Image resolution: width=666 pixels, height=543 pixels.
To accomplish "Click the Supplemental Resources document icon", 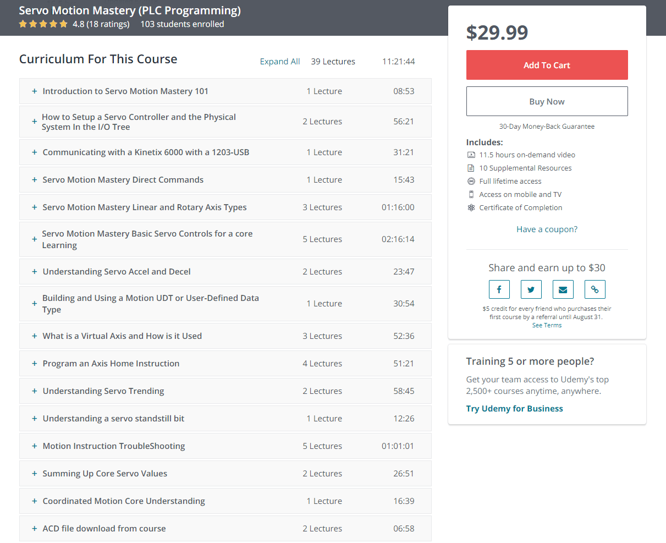I will point(471,168).
